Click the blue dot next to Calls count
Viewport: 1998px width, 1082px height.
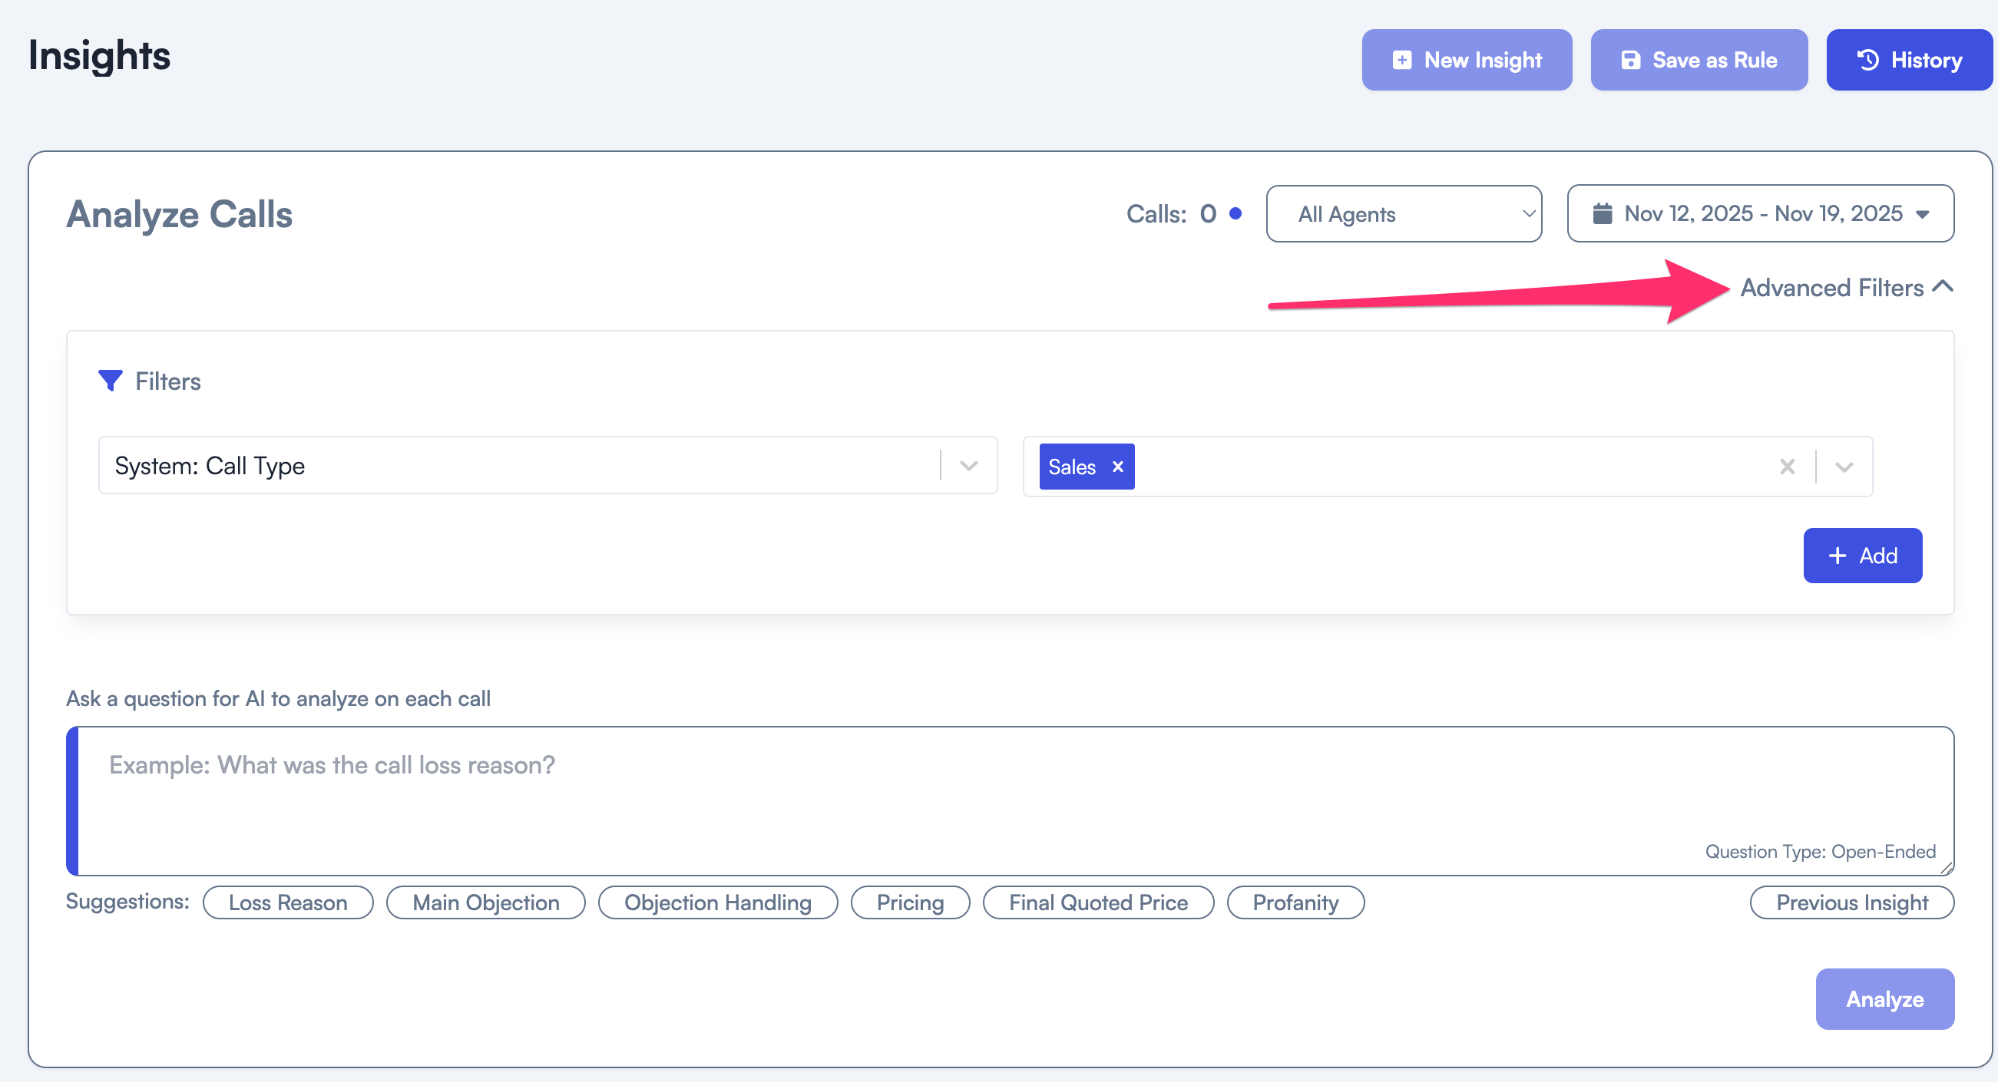[x=1236, y=213]
